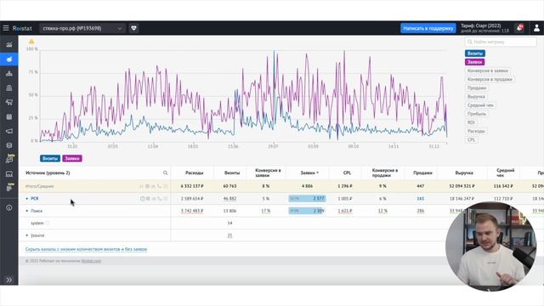The width and height of the screenshot is (544, 306).
Task: Click the metric search field Найти метрику
Action: (501, 42)
